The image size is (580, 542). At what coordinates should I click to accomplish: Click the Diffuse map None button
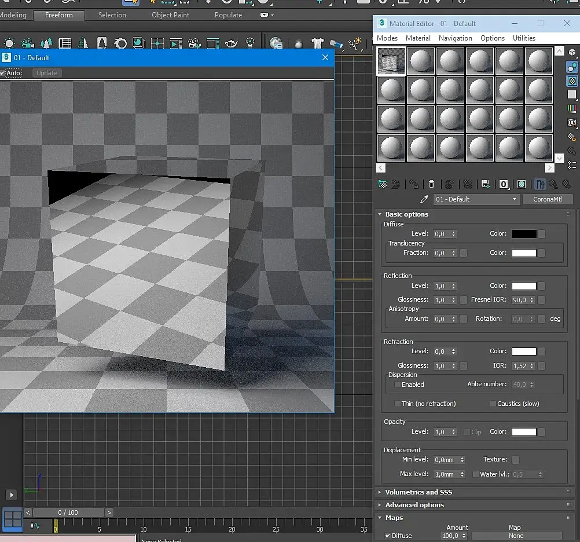tap(516, 536)
